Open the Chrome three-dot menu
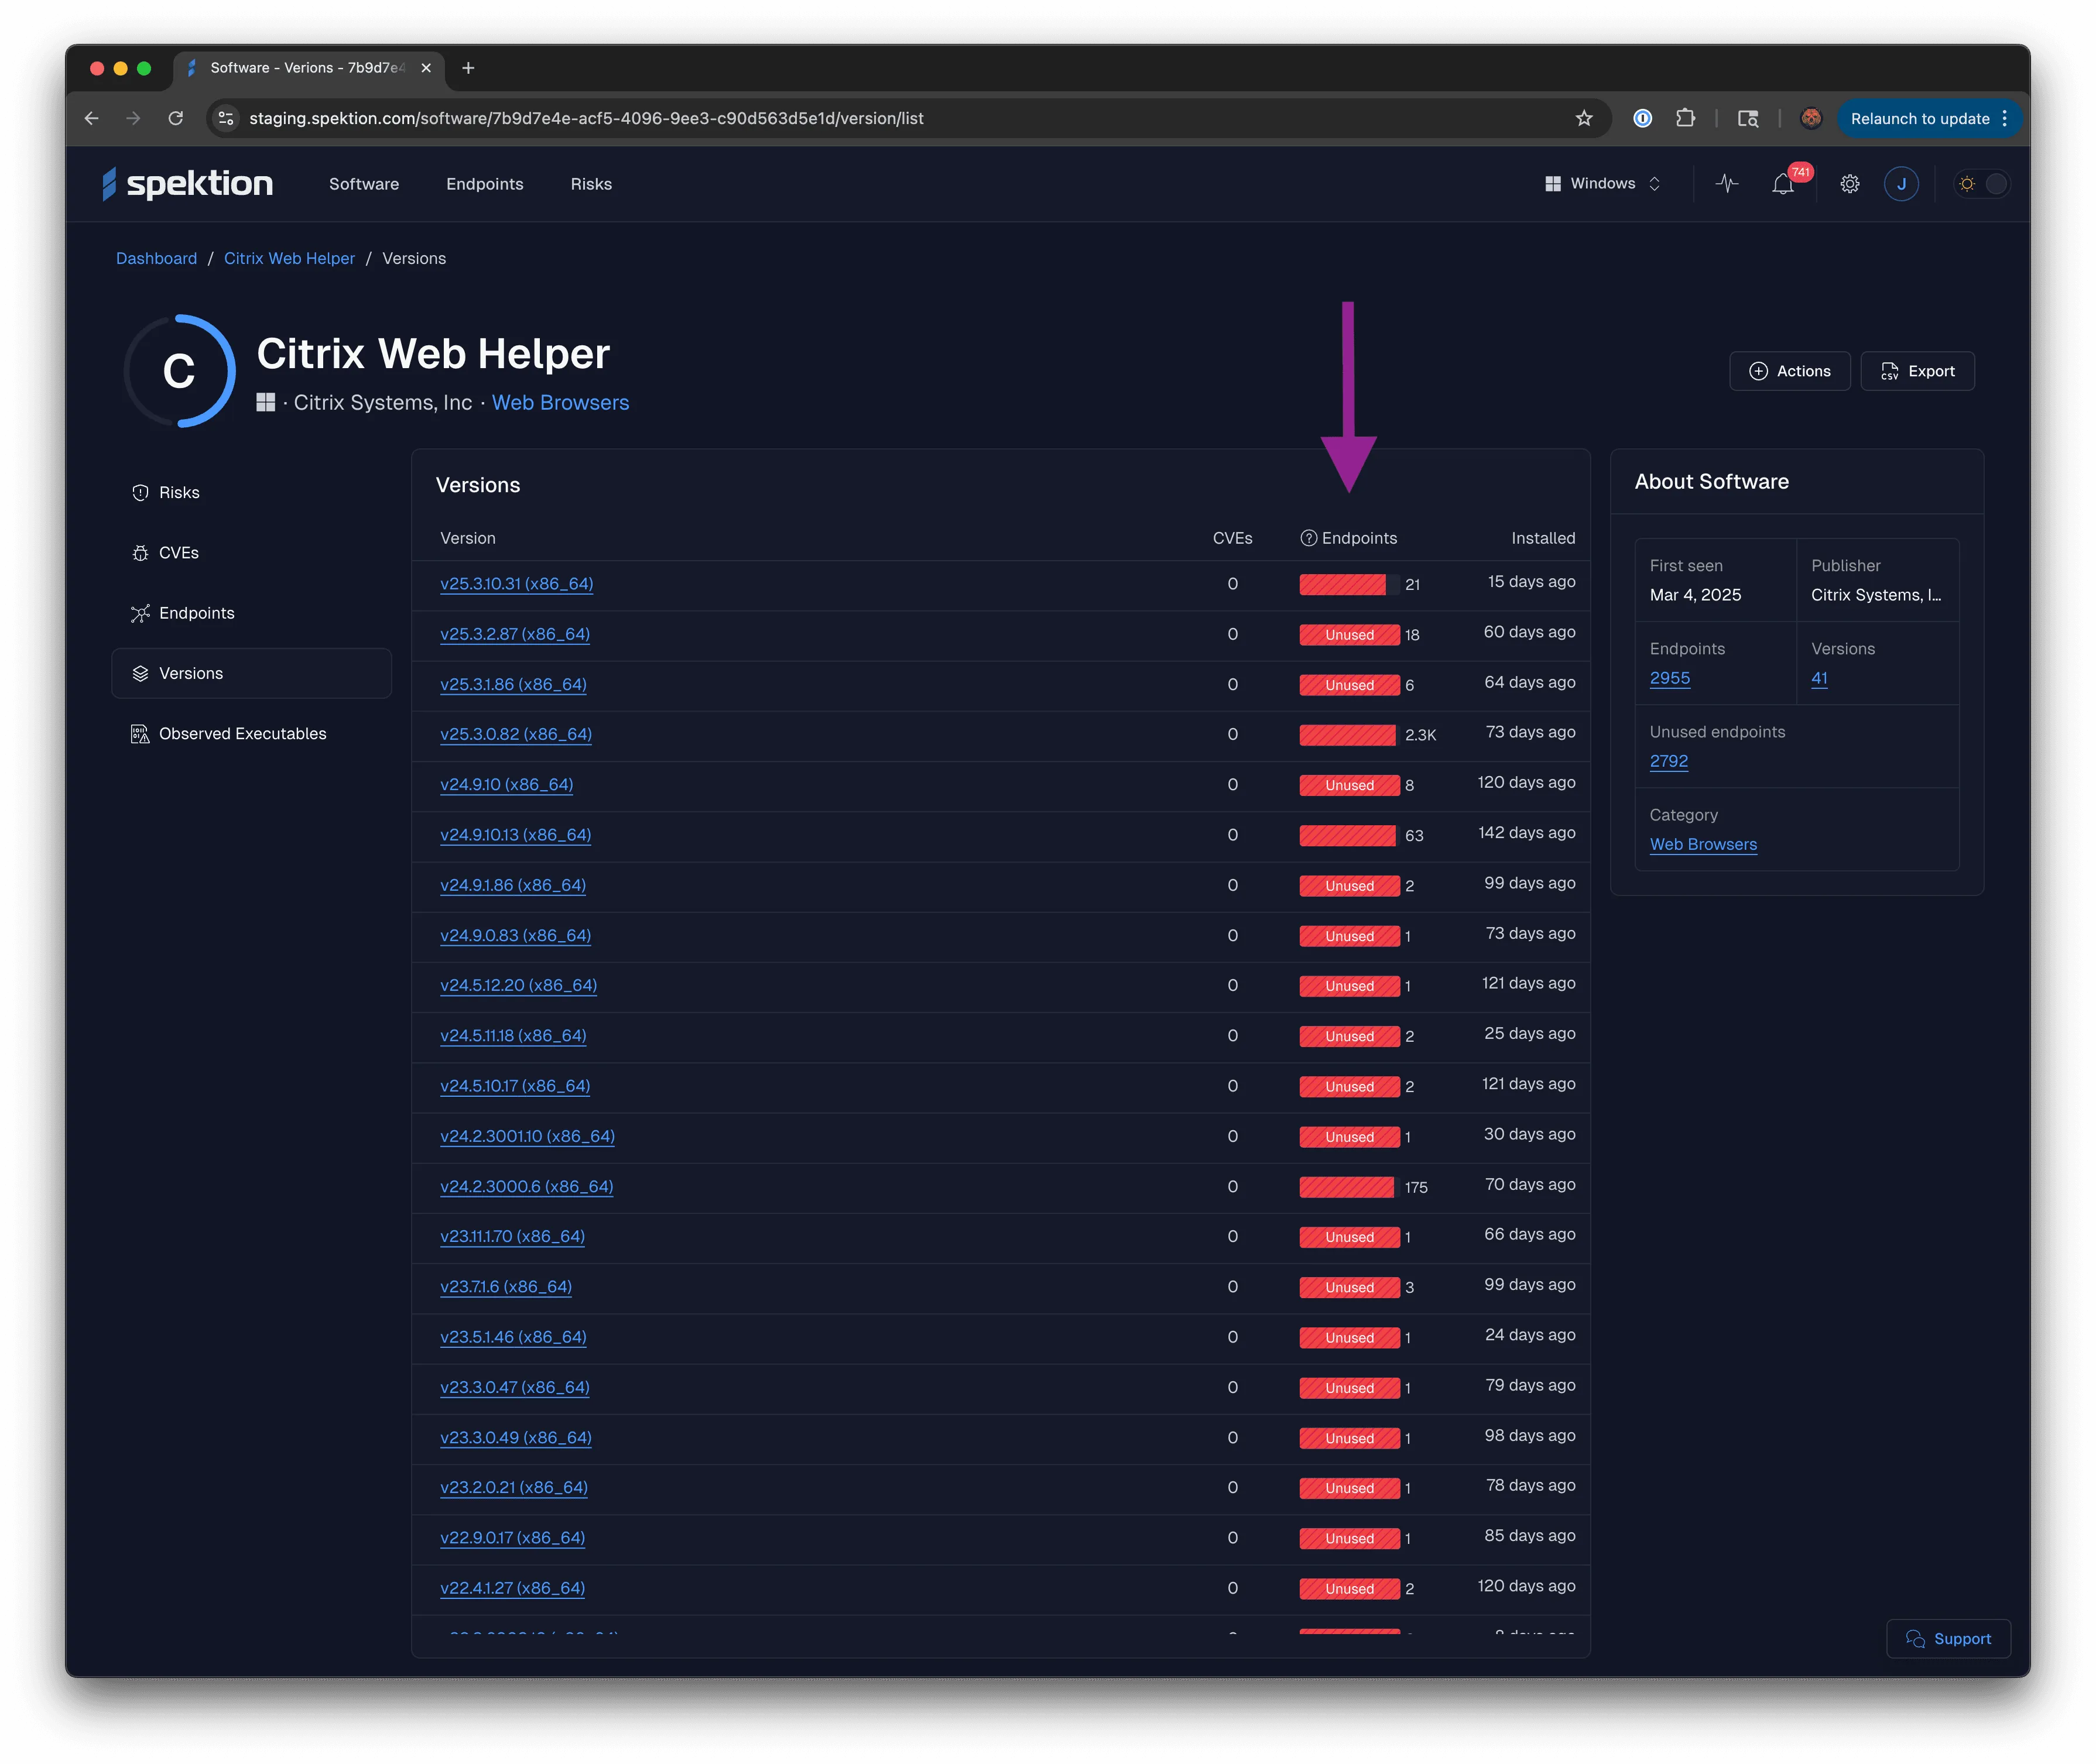 pos(2005,118)
